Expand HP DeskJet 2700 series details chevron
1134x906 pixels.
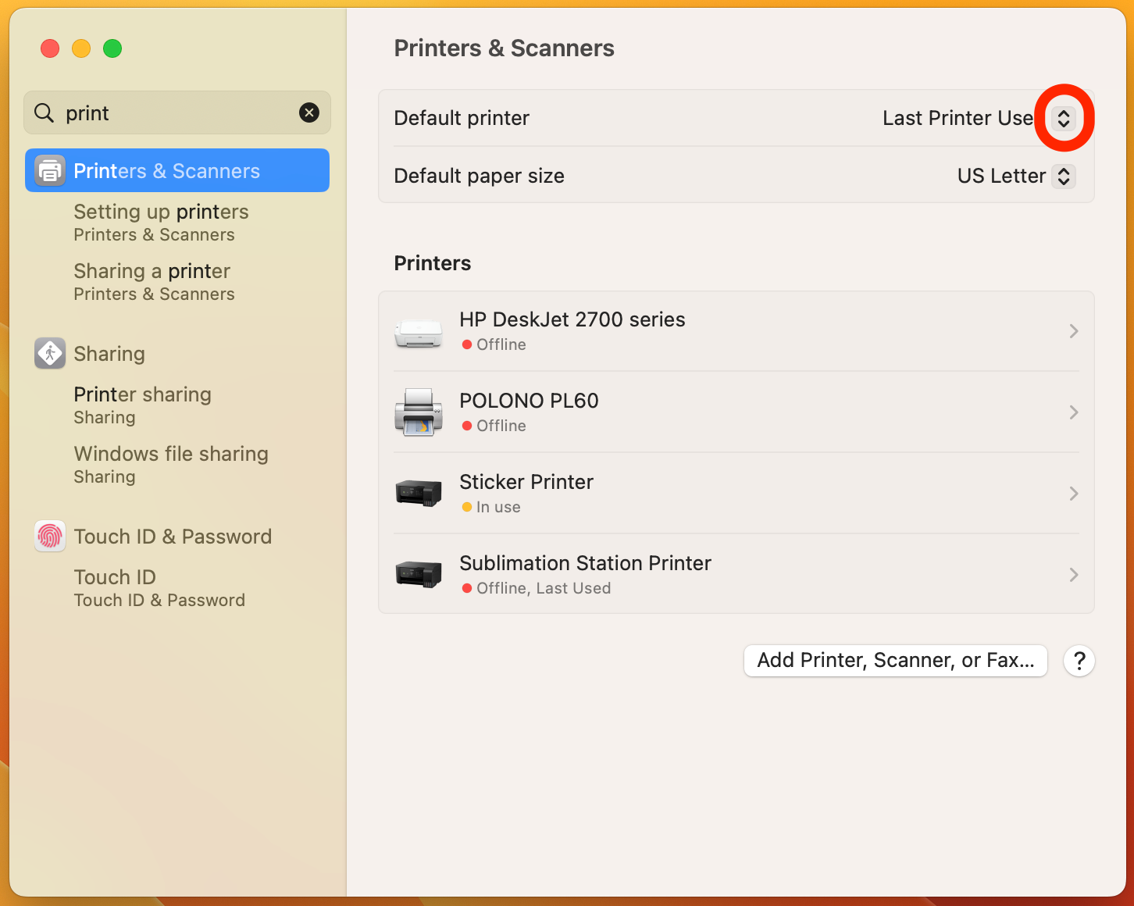pos(1074,331)
